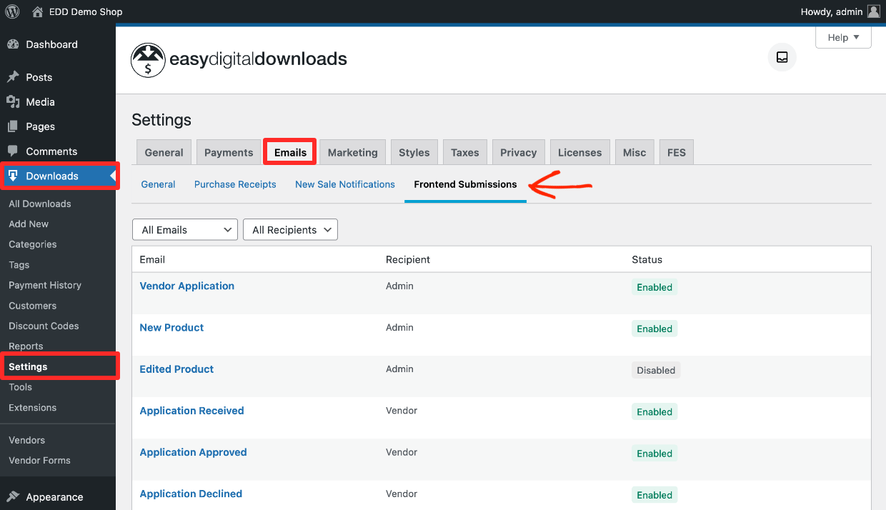This screenshot has width=886, height=510.
Task: Open the Taxes tab
Action: coord(465,152)
